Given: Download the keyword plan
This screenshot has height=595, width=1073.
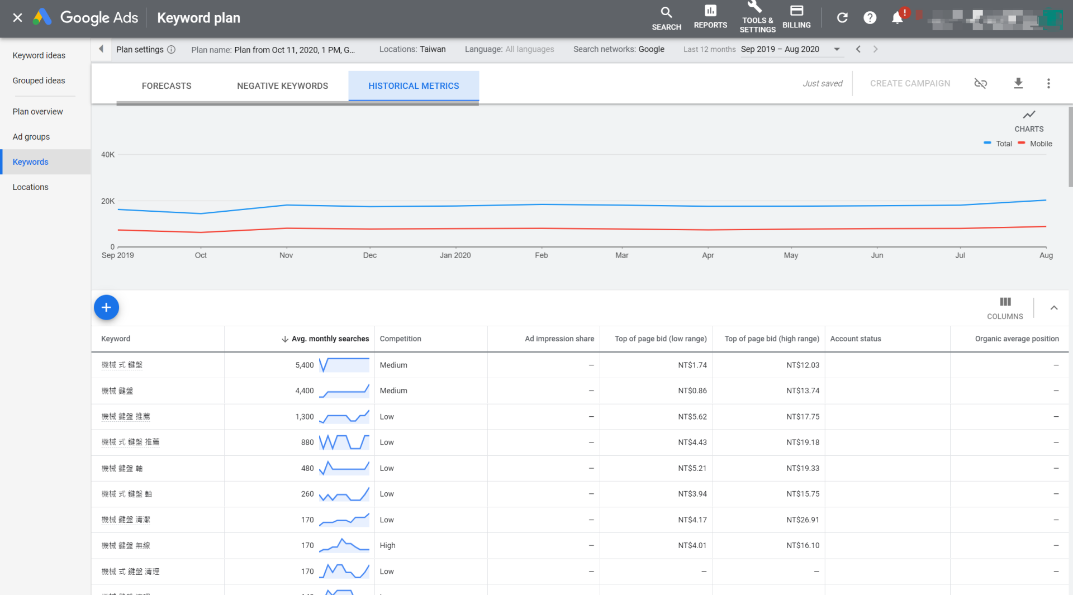Looking at the screenshot, I should coord(1018,83).
